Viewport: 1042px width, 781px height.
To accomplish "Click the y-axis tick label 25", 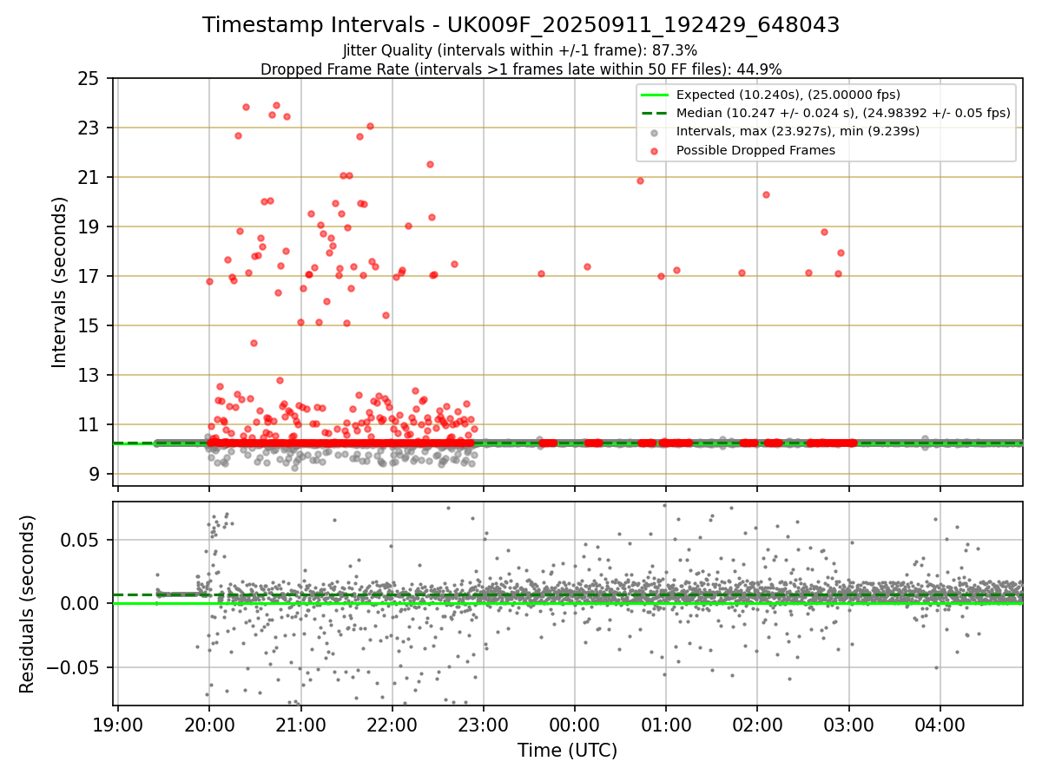I will coord(89,79).
